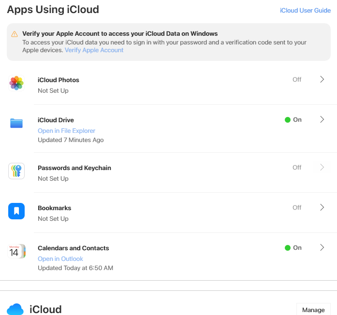Click the Calendars and Contacts calendar icon
The height and width of the screenshot is (315, 337).
tap(16, 251)
